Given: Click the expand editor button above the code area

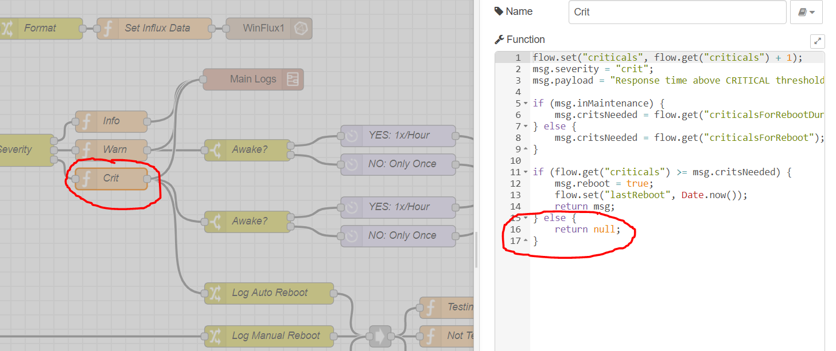Looking at the screenshot, I should (817, 41).
